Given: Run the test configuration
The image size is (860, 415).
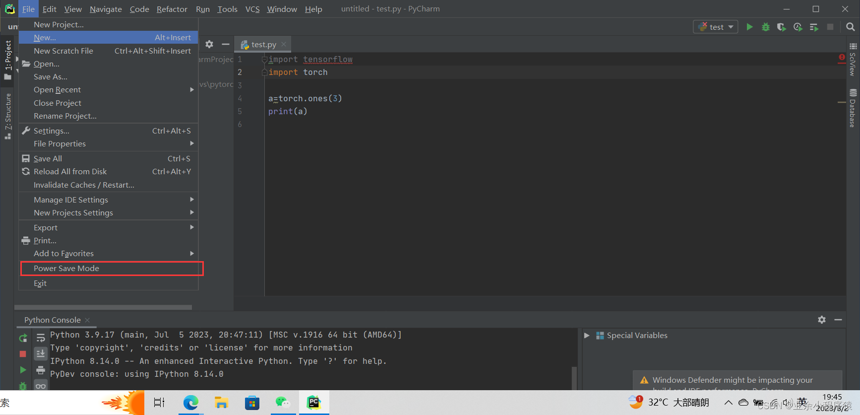Looking at the screenshot, I should click(x=749, y=27).
